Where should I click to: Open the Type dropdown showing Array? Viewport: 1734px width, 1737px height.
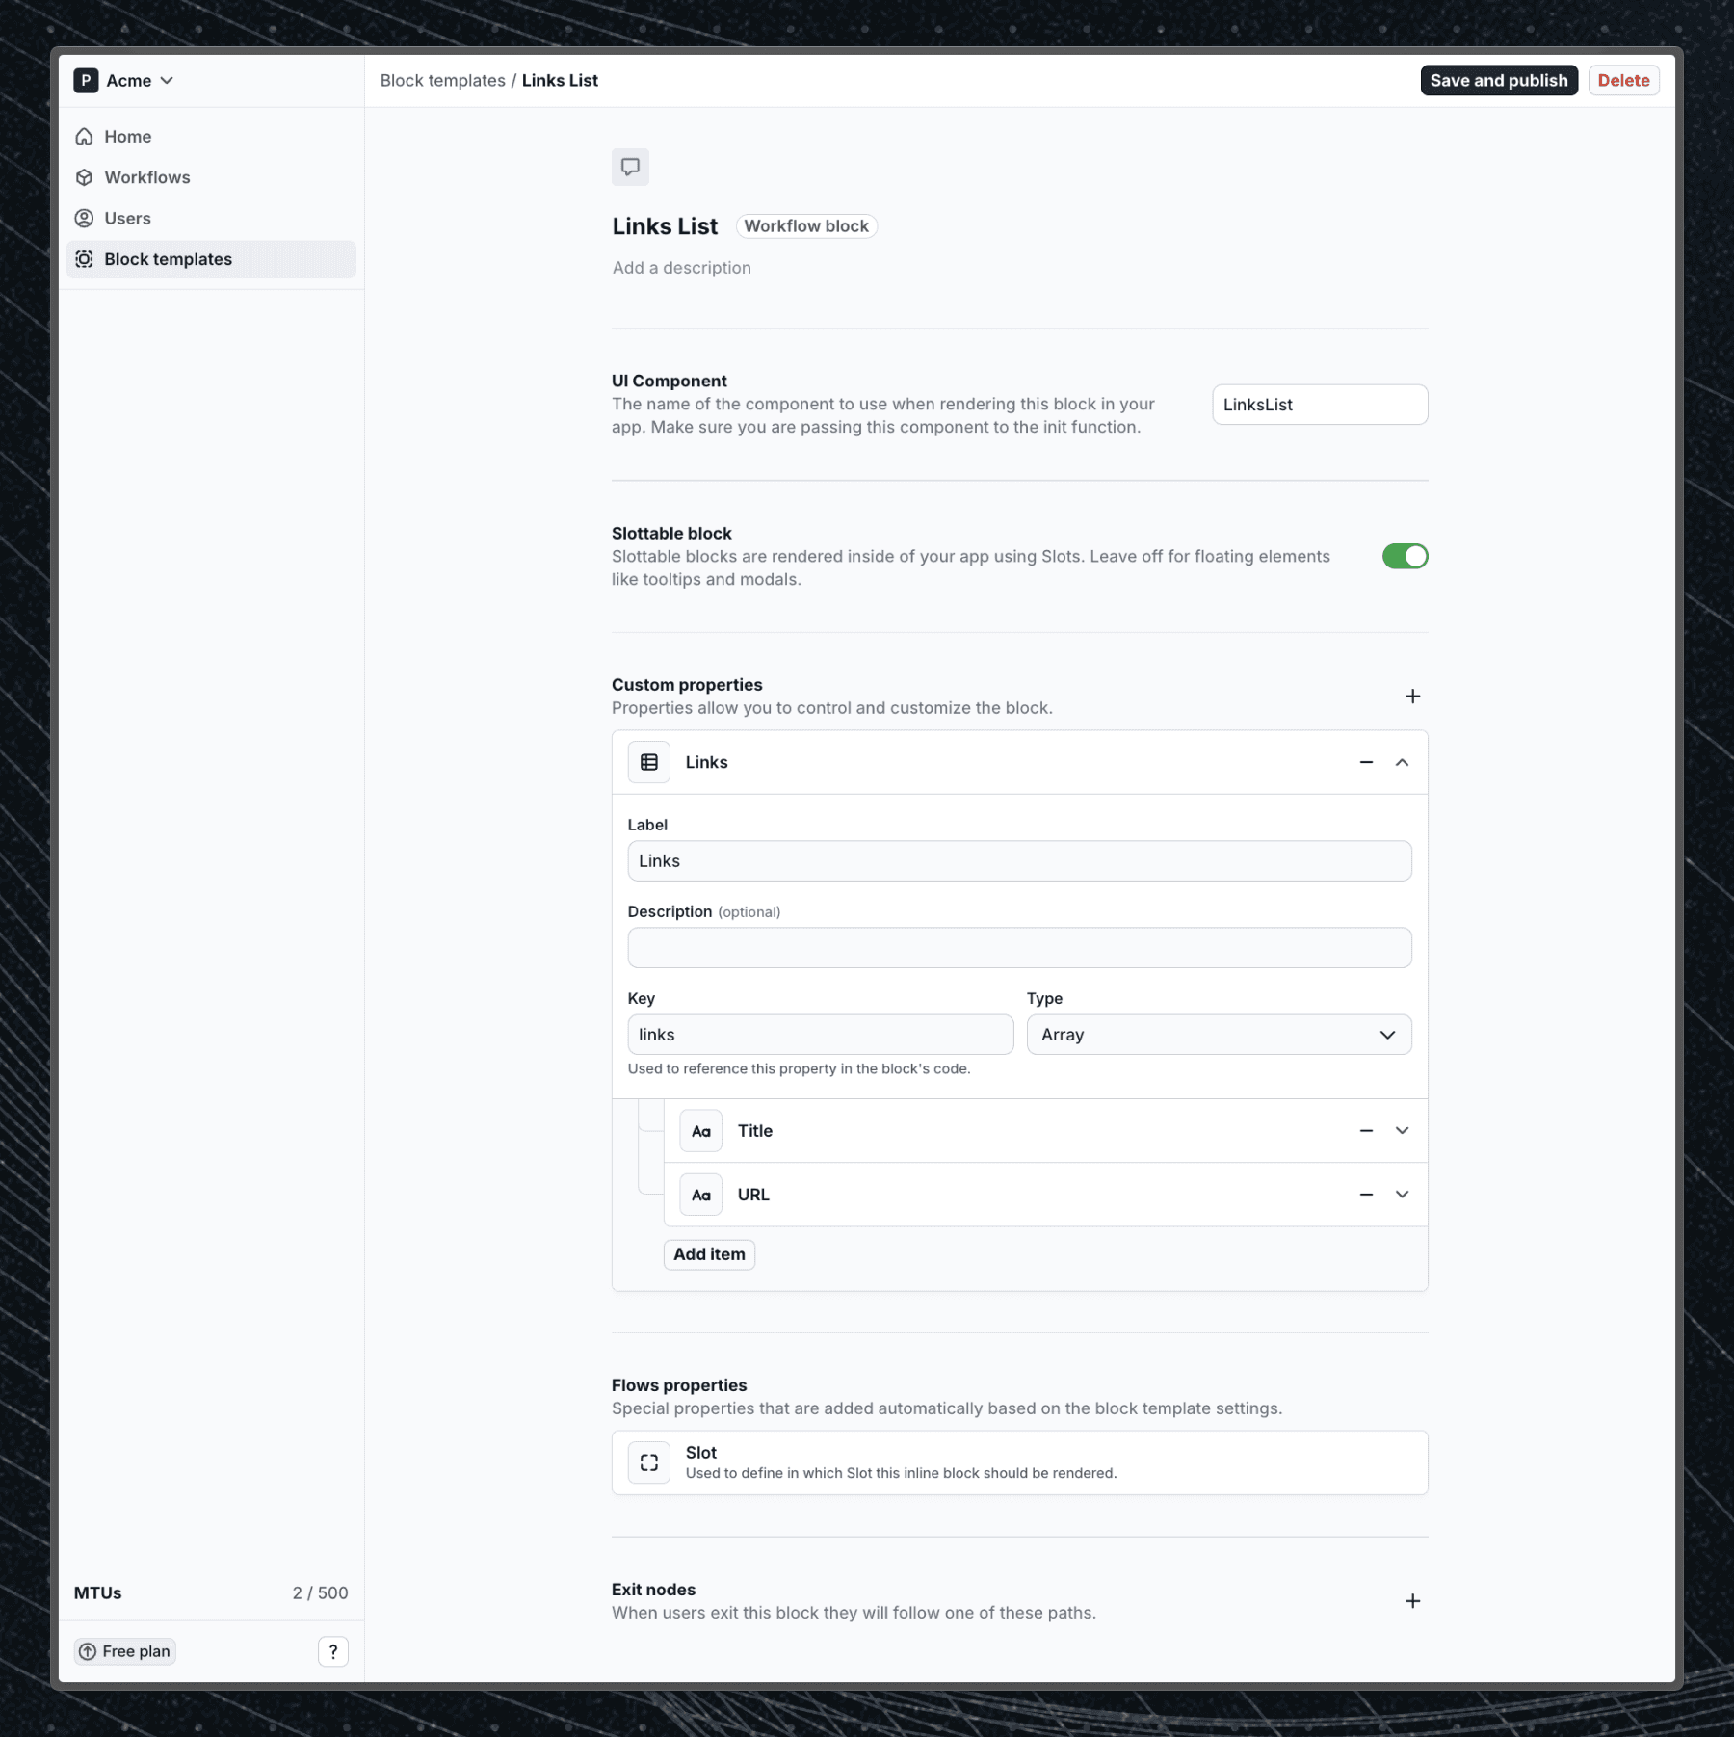pos(1219,1034)
